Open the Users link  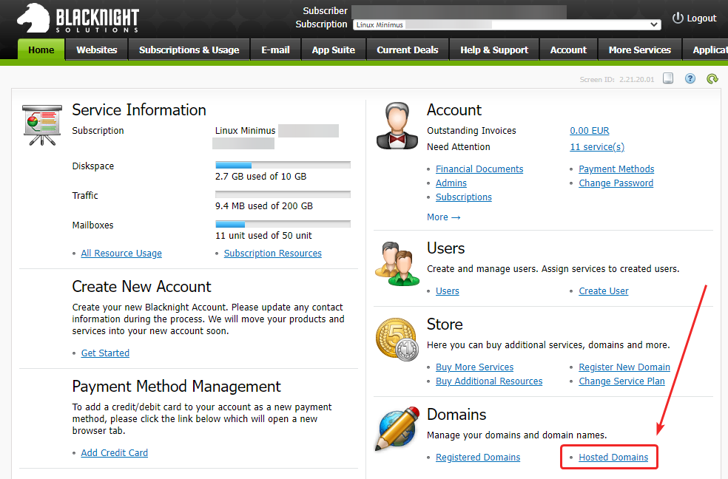[447, 291]
